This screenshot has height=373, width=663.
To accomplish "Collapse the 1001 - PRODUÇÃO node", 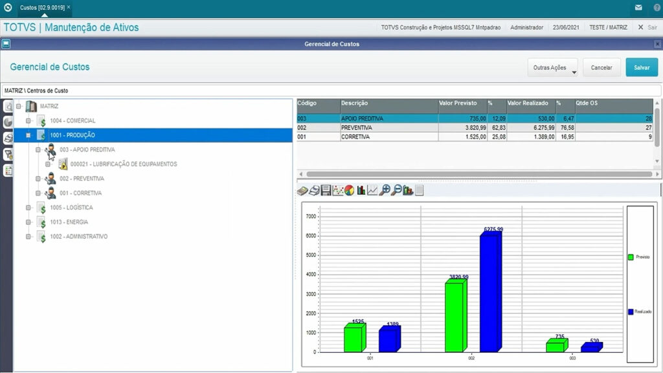I will point(28,135).
